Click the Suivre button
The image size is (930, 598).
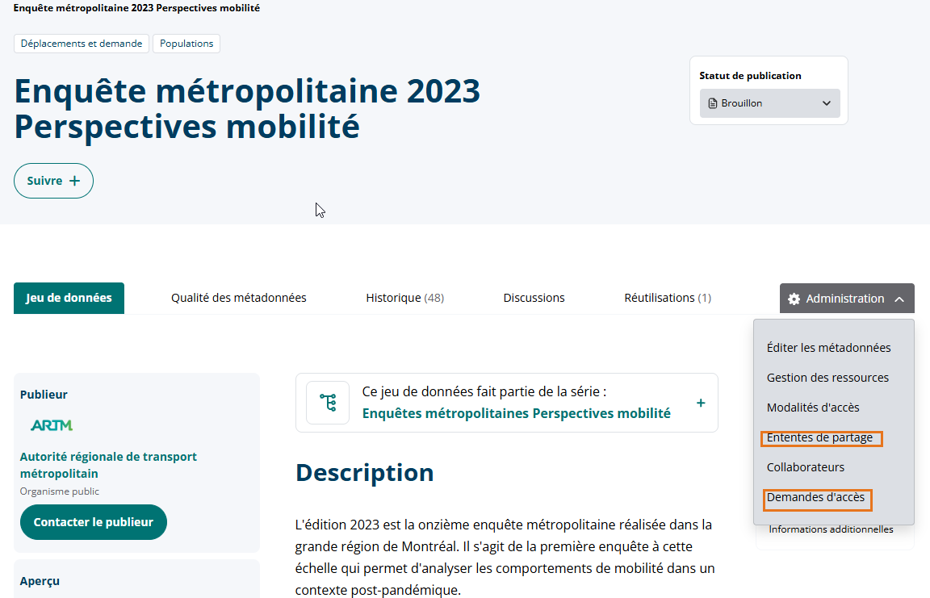(53, 181)
